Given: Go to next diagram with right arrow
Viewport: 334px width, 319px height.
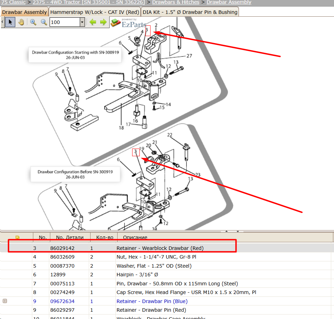Looking at the screenshot, I should (103, 22).
